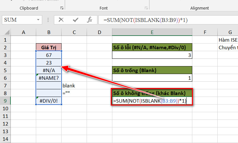Click the 'blank' note in column C
Viewport: 238px width, 143px height.
[69, 85]
